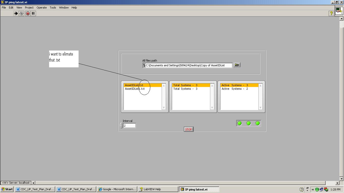Click Active Systems listbox scroll up arrow

(x=260, y=86)
